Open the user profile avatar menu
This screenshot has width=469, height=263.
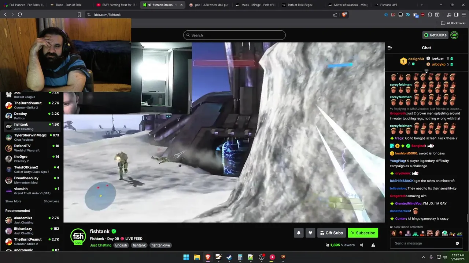[454, 35]
